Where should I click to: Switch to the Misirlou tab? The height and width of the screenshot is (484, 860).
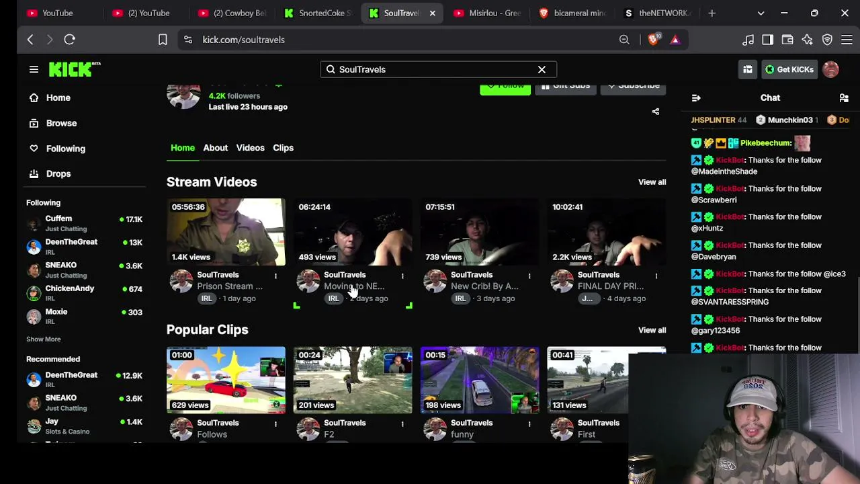click(x=488, y=13)
